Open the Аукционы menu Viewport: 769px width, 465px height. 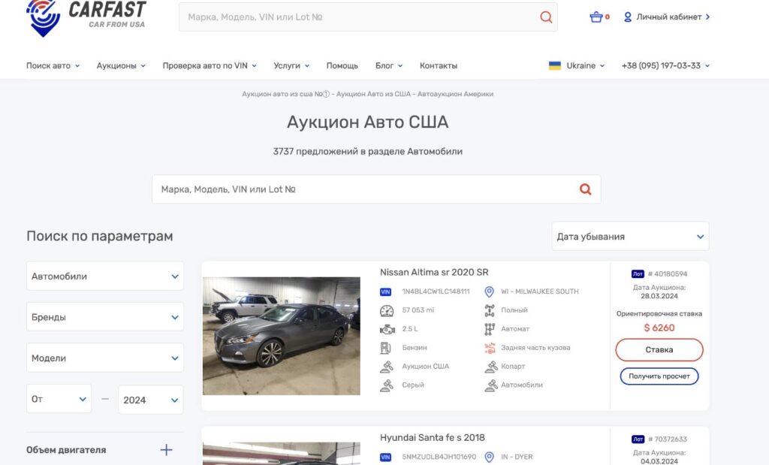pyautogui.click(x=121, y=65)
